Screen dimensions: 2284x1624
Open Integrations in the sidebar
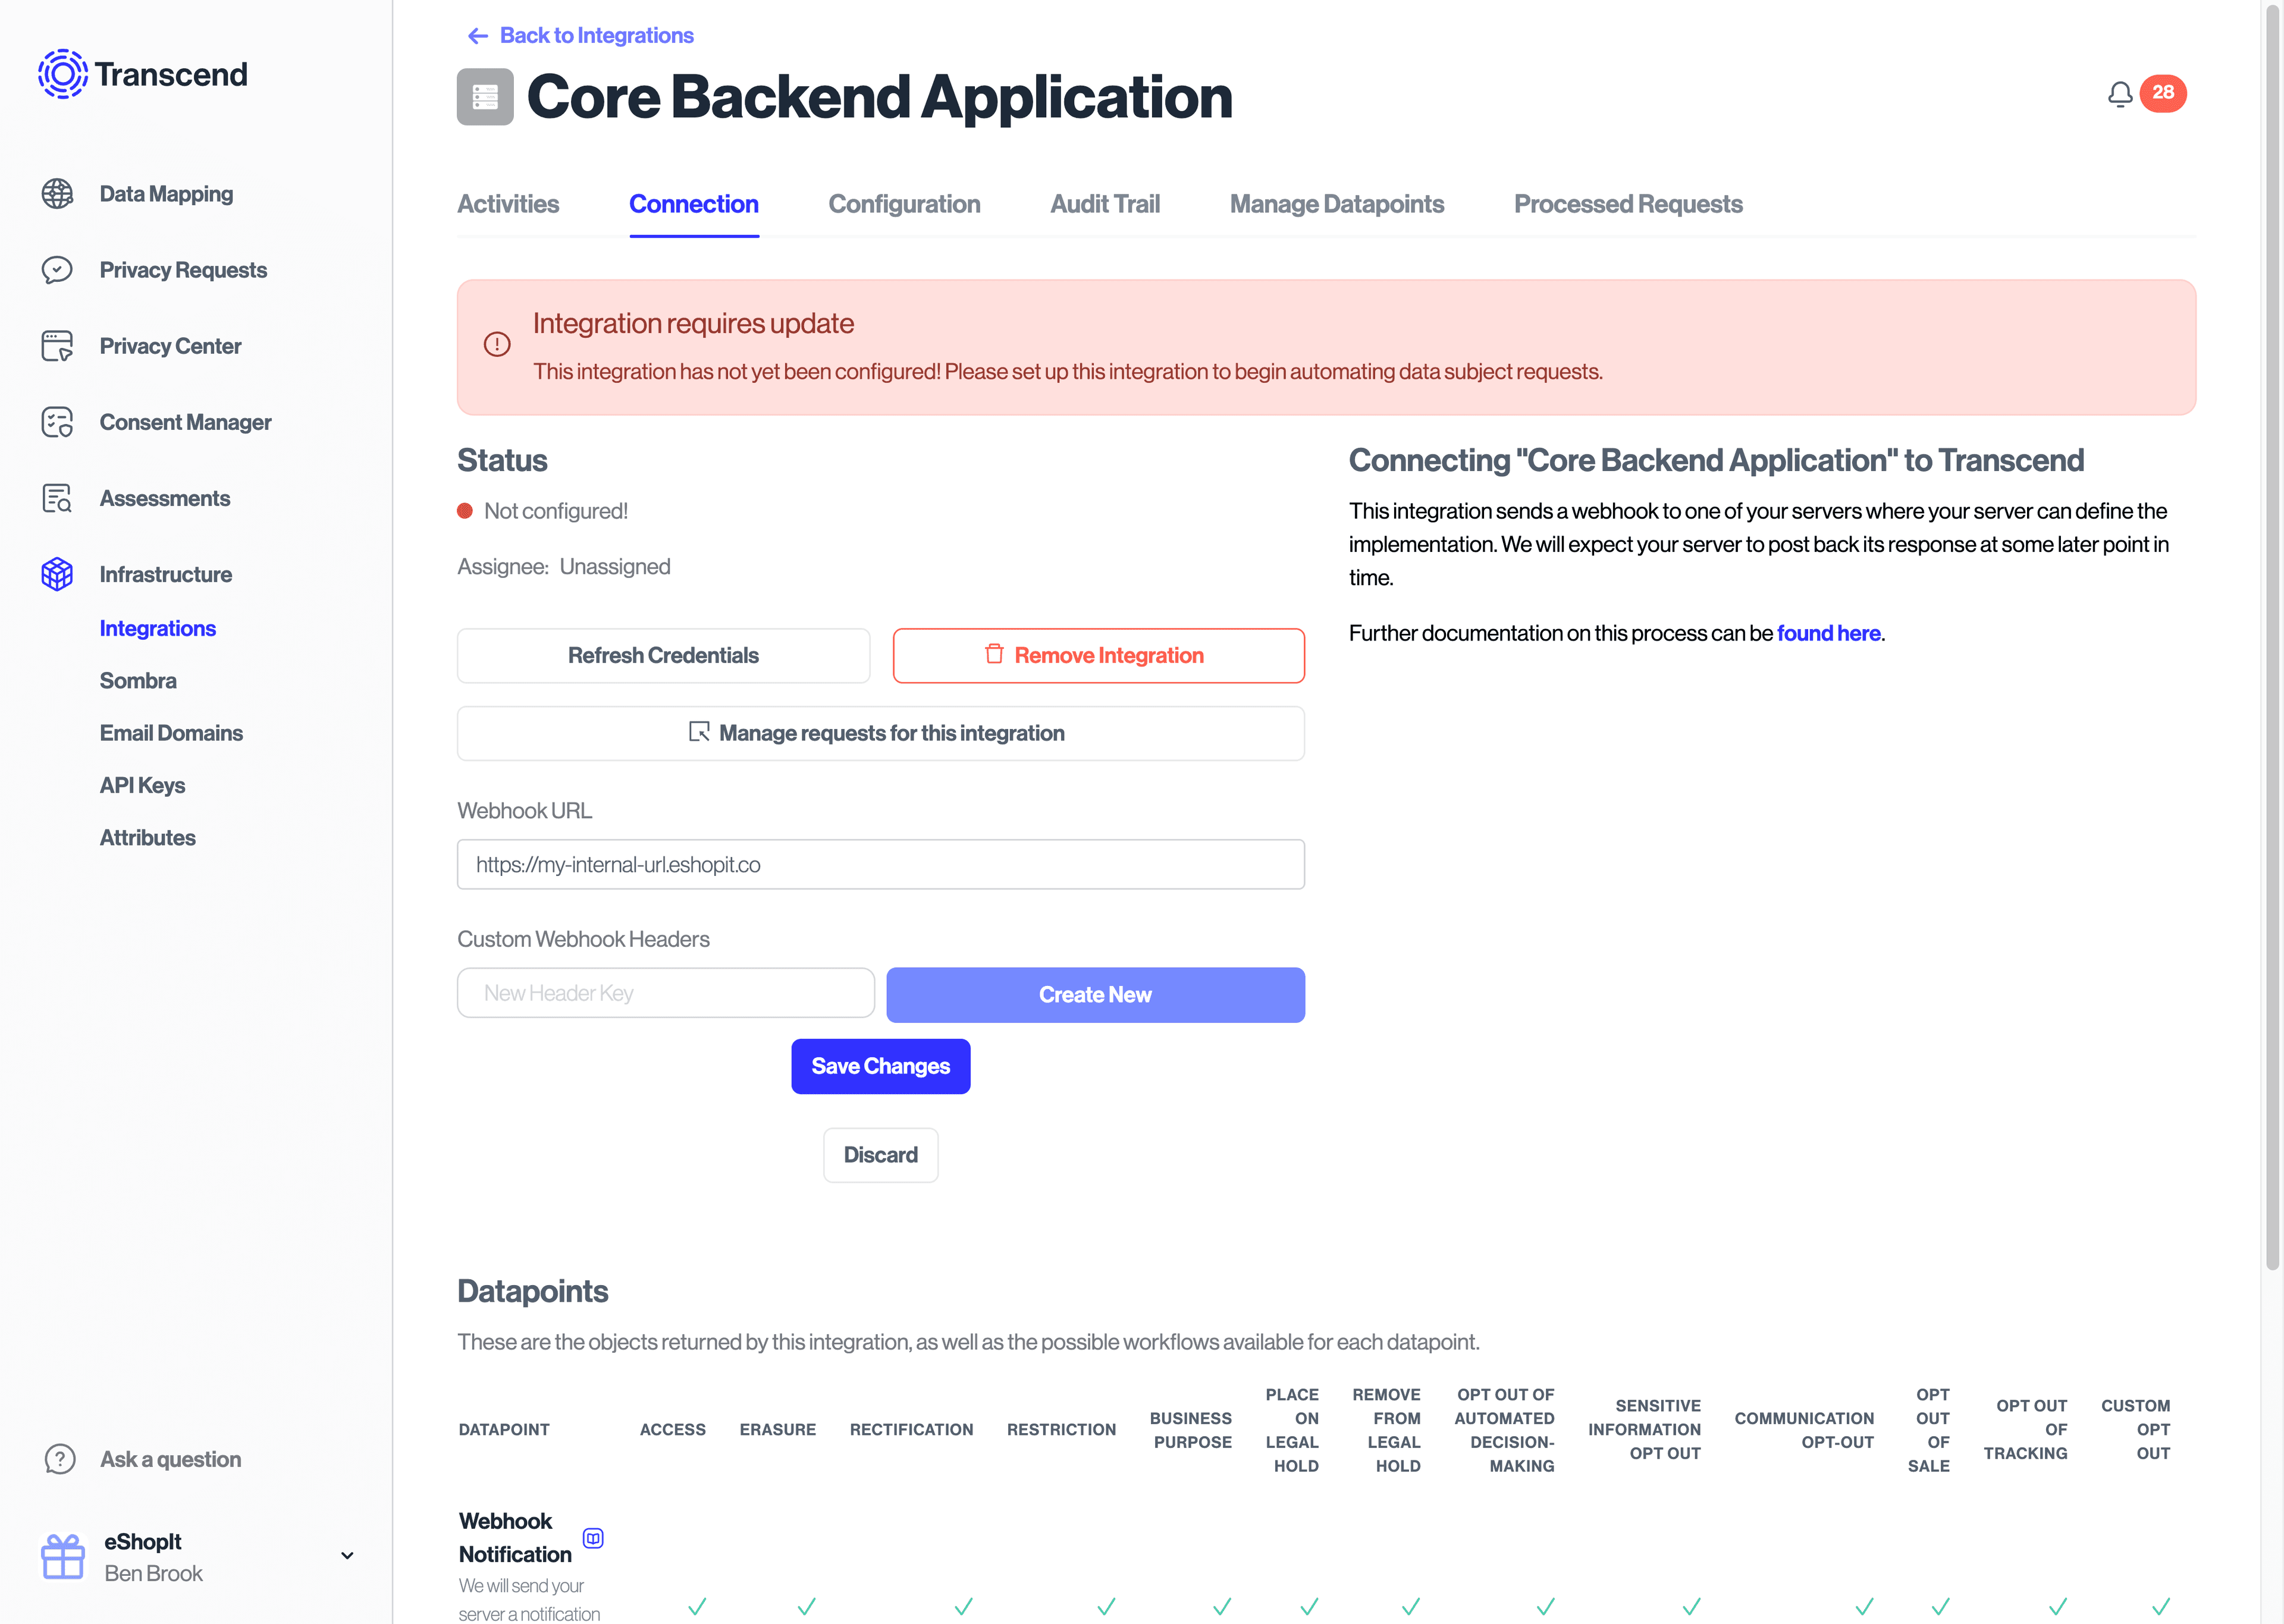click(x=158, y=628)
